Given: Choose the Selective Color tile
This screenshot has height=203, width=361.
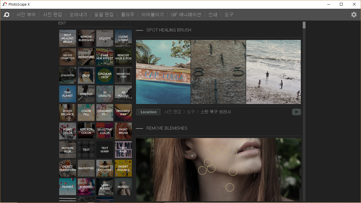Looking at the screenshot, I should click(x=105, y=131).
